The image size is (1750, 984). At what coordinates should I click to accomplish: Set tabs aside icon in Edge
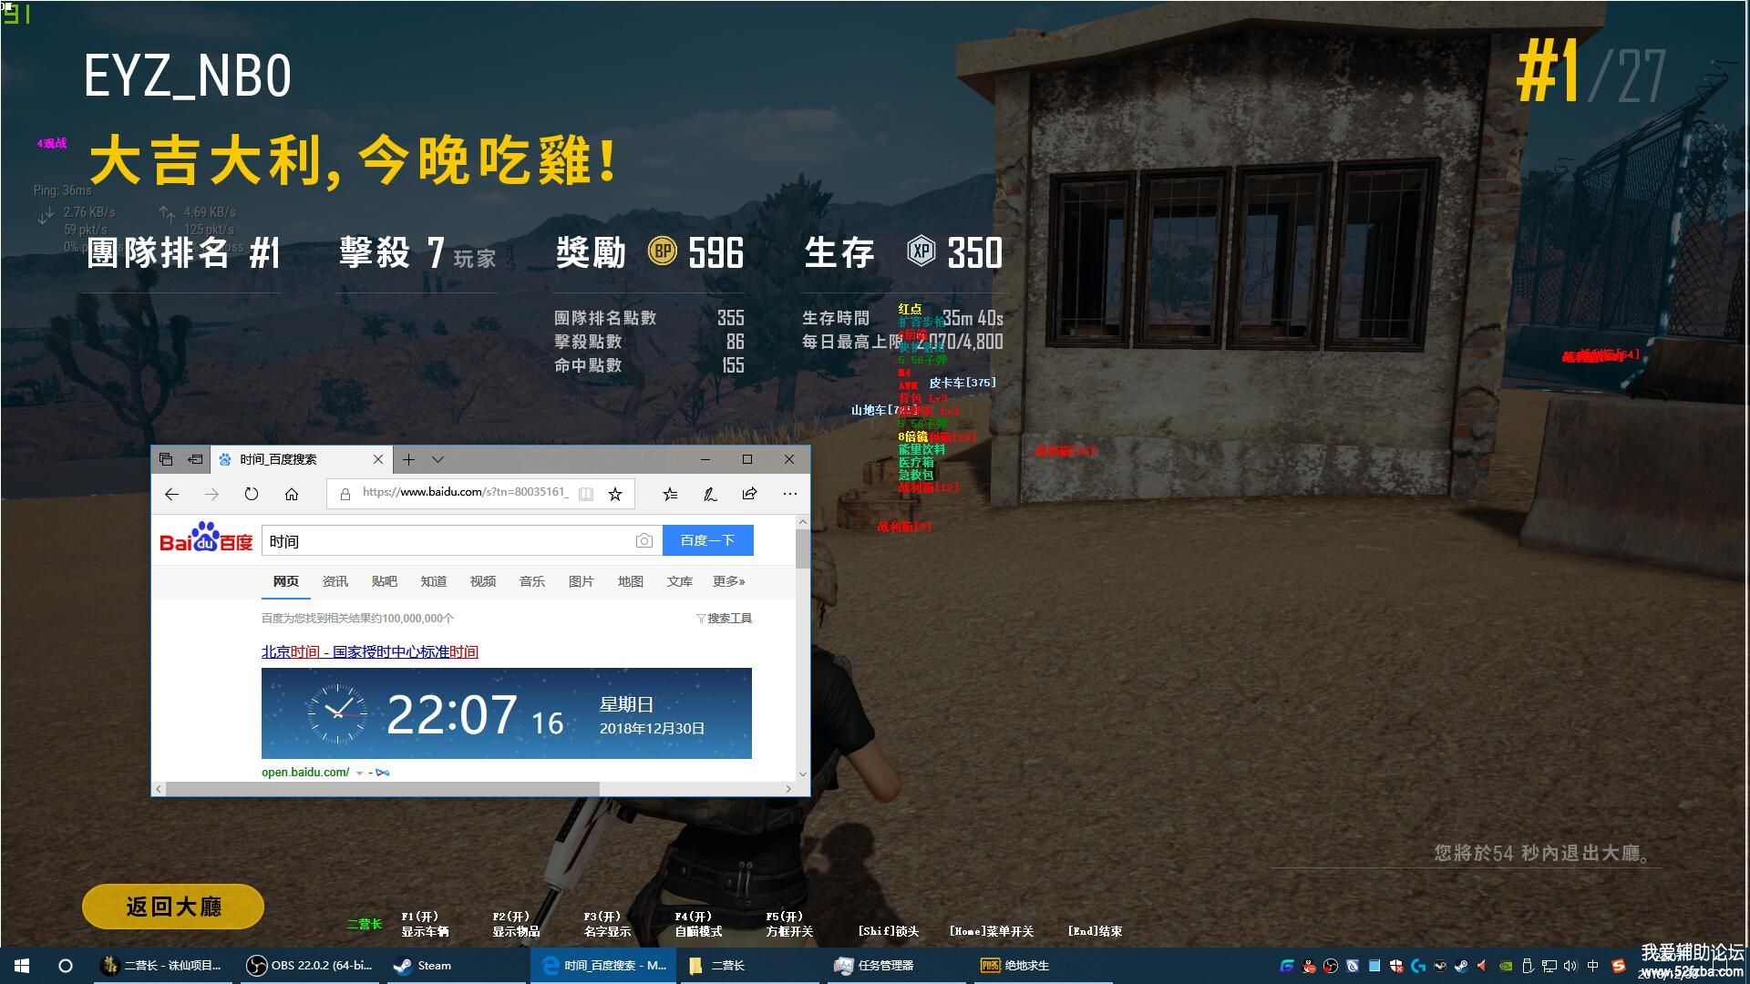pos(194,459)
